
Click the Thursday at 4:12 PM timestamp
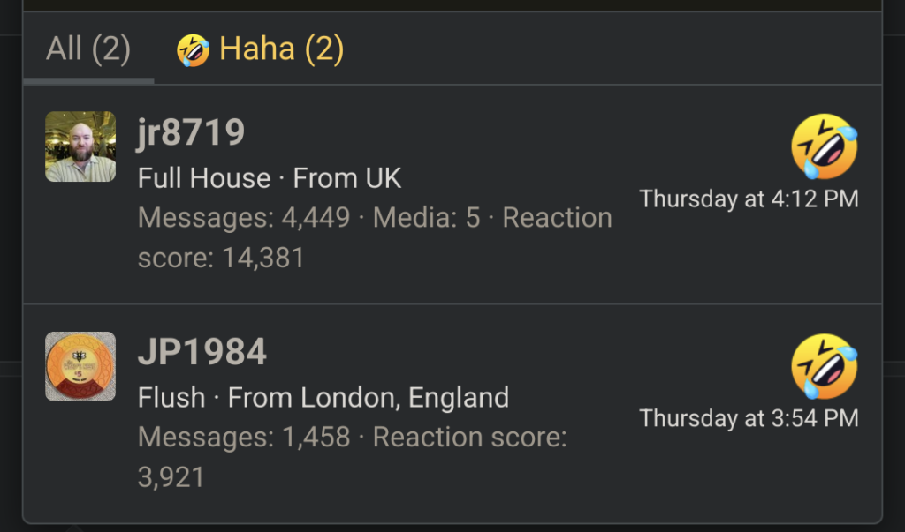point(749,199)
